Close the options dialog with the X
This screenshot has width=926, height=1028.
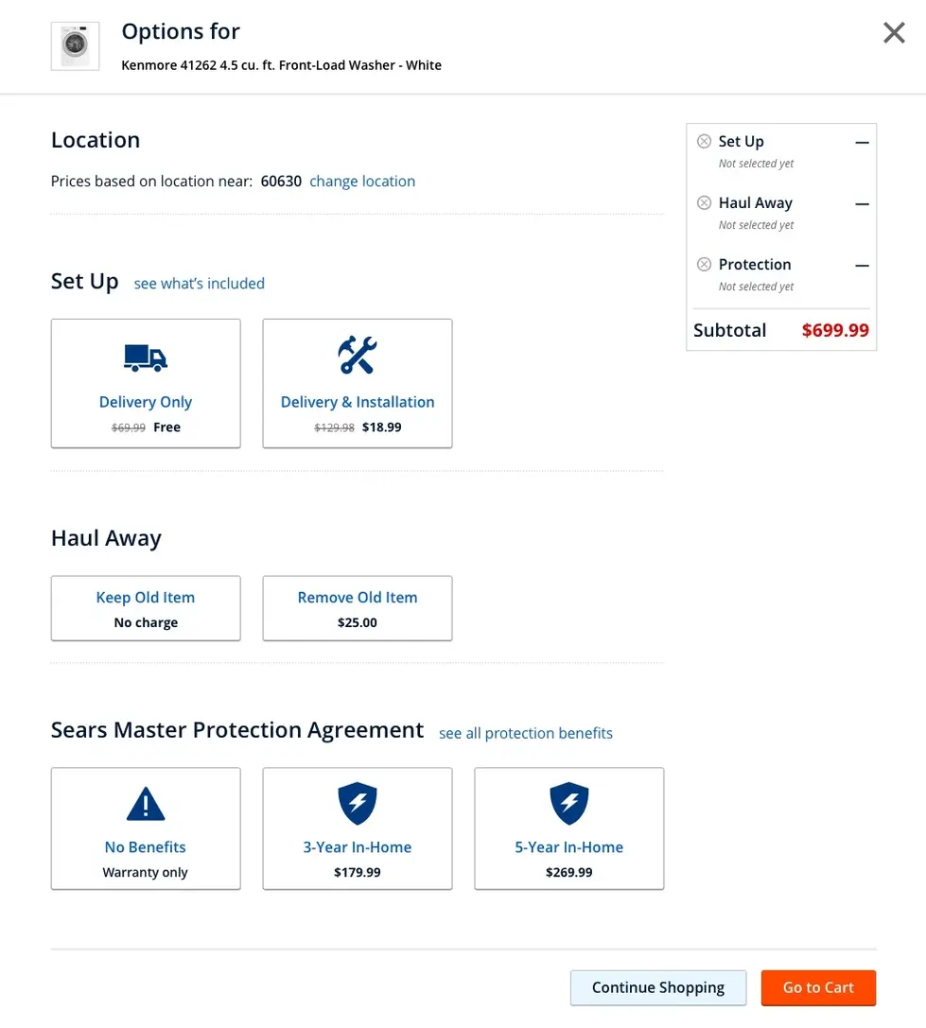(x=894, y=32)
